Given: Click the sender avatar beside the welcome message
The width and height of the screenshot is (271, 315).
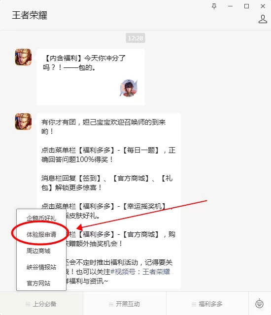Looking at the screenshot, I should click(23, 122).
